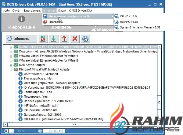The width and height of the screenshot is (183, 135).
Task: Select the RAS Async Adapter row
Action: [x=32, y=65]
